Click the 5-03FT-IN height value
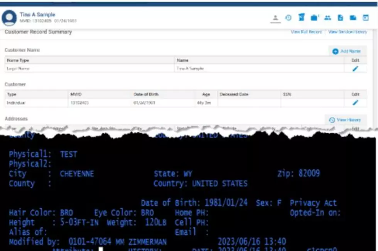The image size is (378, 251). coord(79,223)
